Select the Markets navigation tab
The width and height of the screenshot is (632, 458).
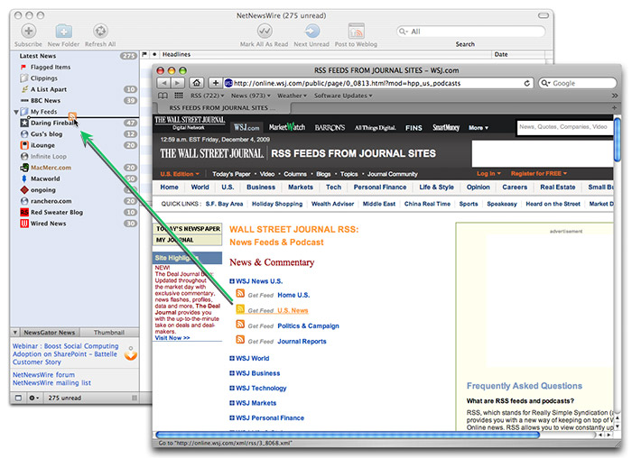click(300, 188)
